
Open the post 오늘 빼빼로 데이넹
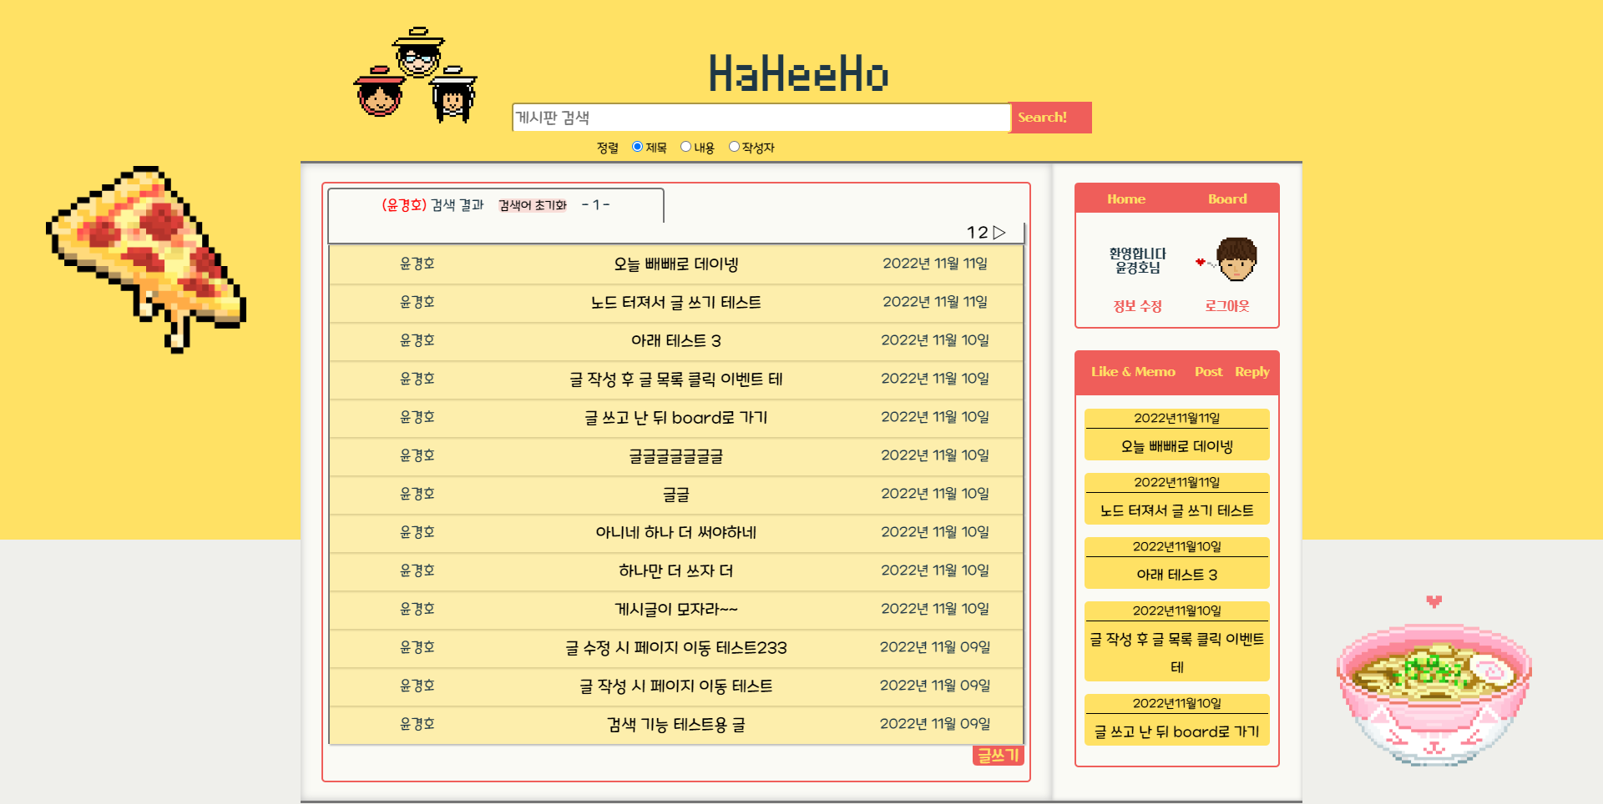(x=676, y=264)
